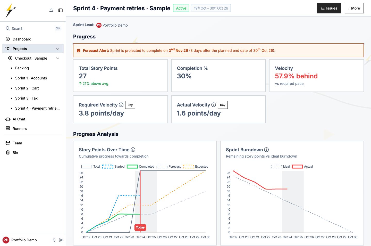This screenshot has height=246, width=371.
Task: Click the "57.9% behind" velocity value
Action: [296, 76]
